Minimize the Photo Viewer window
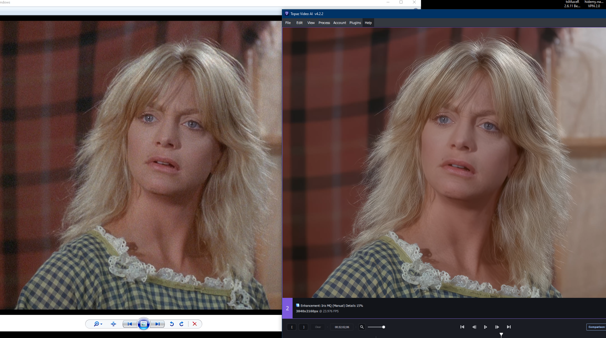This screenshot has width=606, height=338. pyautogui.click(x=388, y=2)
